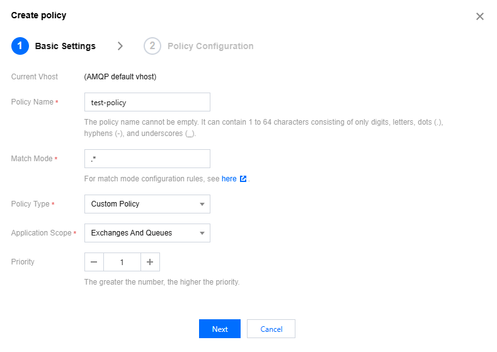
Task: Click the step 2 circle icon
Action: (x=152, y=46)
